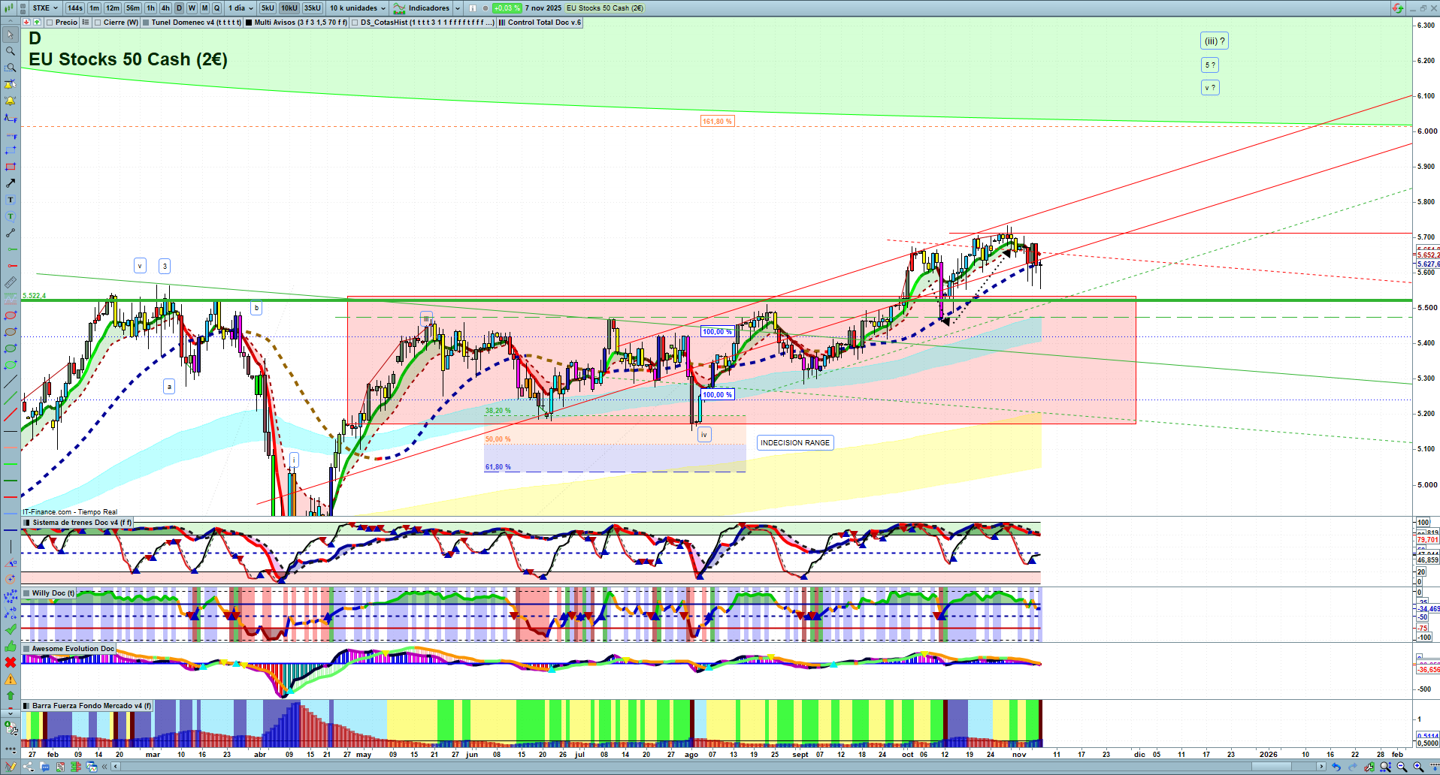This screenshot has width=1440, height=775.
Task: Open the '10 k unidades' dropdown
Action: click(x=358, y=8)
